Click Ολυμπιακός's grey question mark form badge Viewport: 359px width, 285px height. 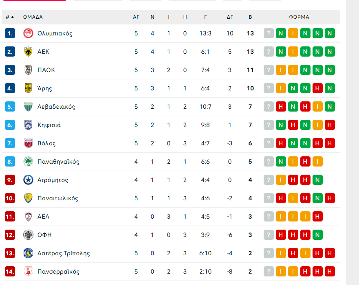(x=269, y=33)
